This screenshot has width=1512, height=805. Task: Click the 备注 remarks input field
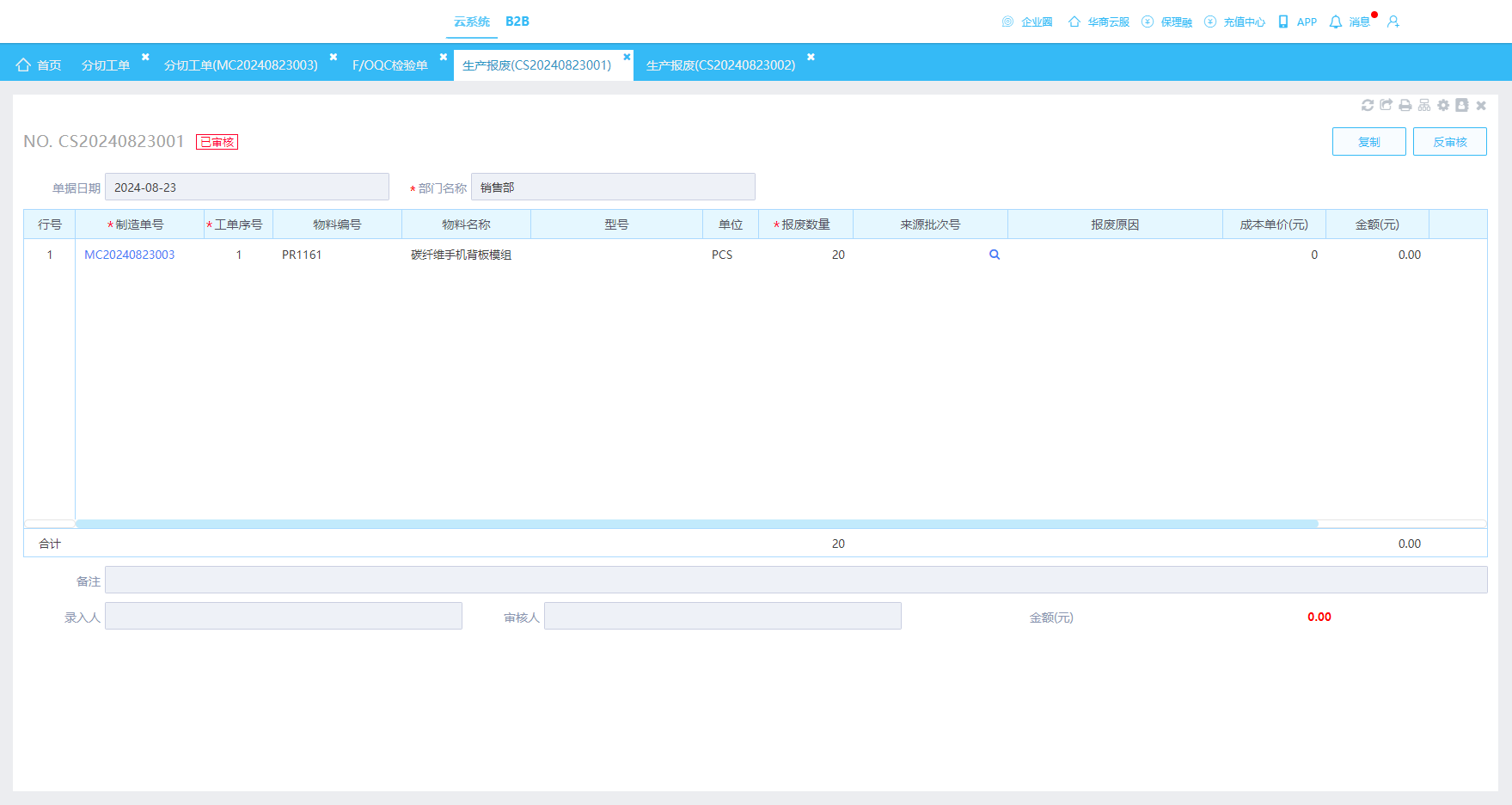pyautogui.click(x=796, y=580)
